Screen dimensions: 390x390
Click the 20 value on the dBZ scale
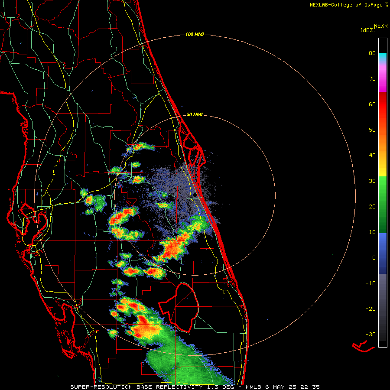pyautogui.click(x=372, y=206)
